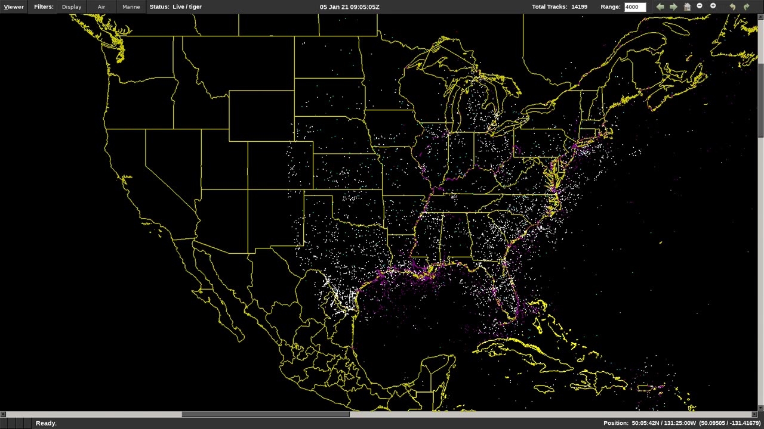This screenshot has width=764, height=429.
Task: Open the Marine filter menu
Action: point(131,7)
